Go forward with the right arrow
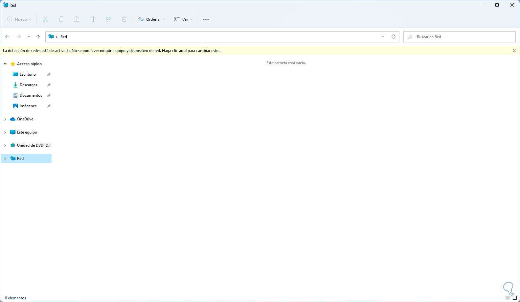 coord(19,37)
